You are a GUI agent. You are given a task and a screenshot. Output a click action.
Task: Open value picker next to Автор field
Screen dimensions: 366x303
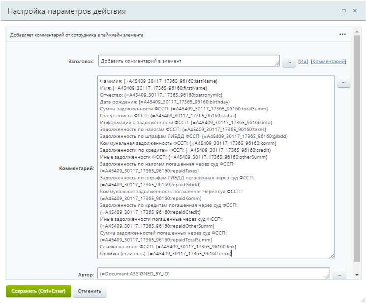(x=339, y=274)
